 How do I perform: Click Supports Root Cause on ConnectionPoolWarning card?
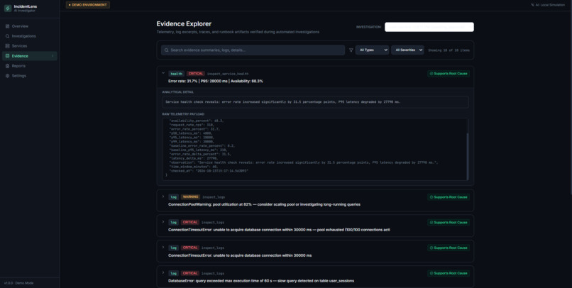[x=449, y=197]
